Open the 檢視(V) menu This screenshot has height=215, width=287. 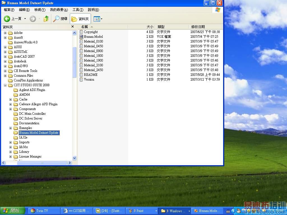(40, 10)
